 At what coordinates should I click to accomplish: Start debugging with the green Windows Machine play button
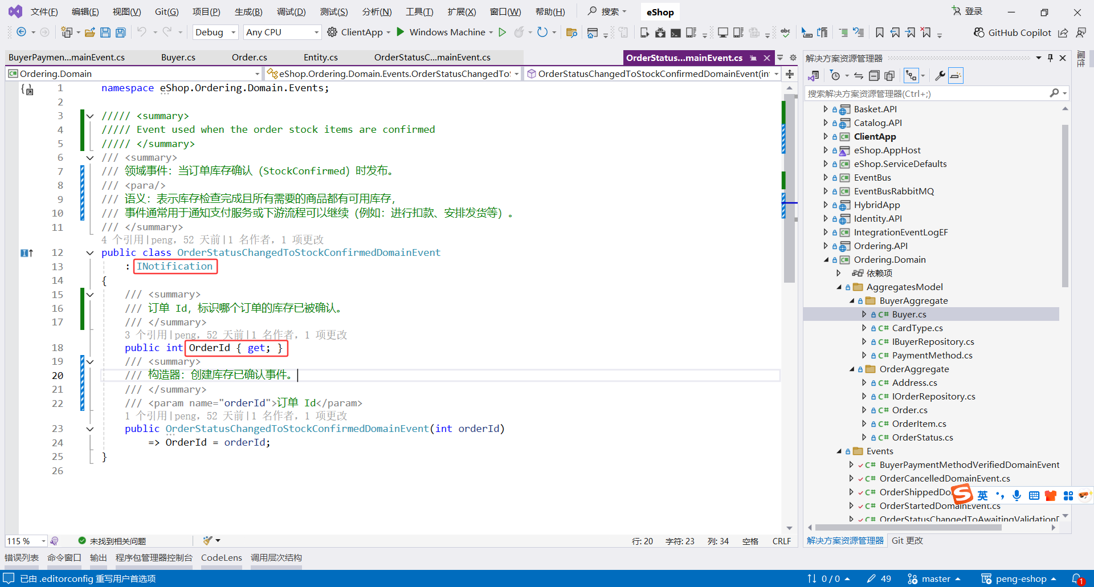click(x=401, y=32)
